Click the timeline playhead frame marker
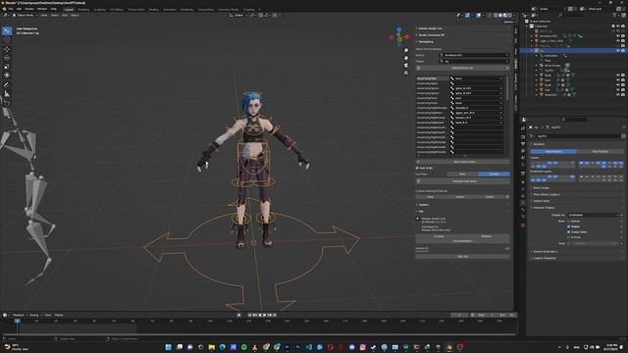Screen dimensions: 628x353 pos(18,321)
